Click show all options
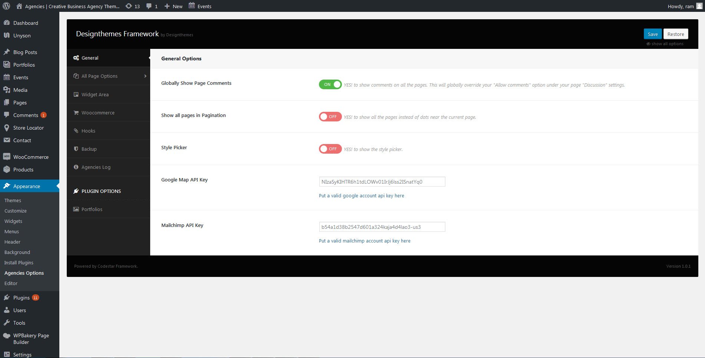The image size is (705, 358). (x=665, y=43)
